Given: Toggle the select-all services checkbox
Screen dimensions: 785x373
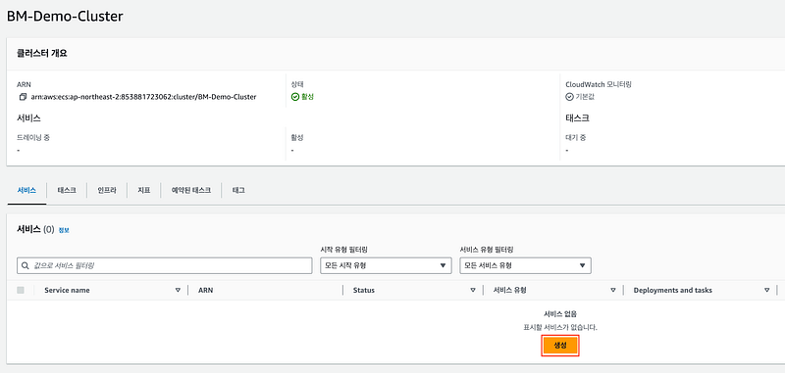Looking at the screenshot, I should (x=21, y=290).
